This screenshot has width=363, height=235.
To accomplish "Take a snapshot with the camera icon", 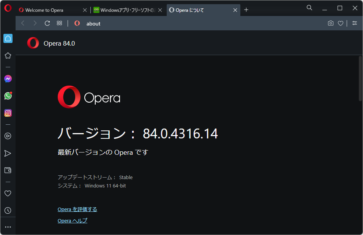I will point(330,23).
